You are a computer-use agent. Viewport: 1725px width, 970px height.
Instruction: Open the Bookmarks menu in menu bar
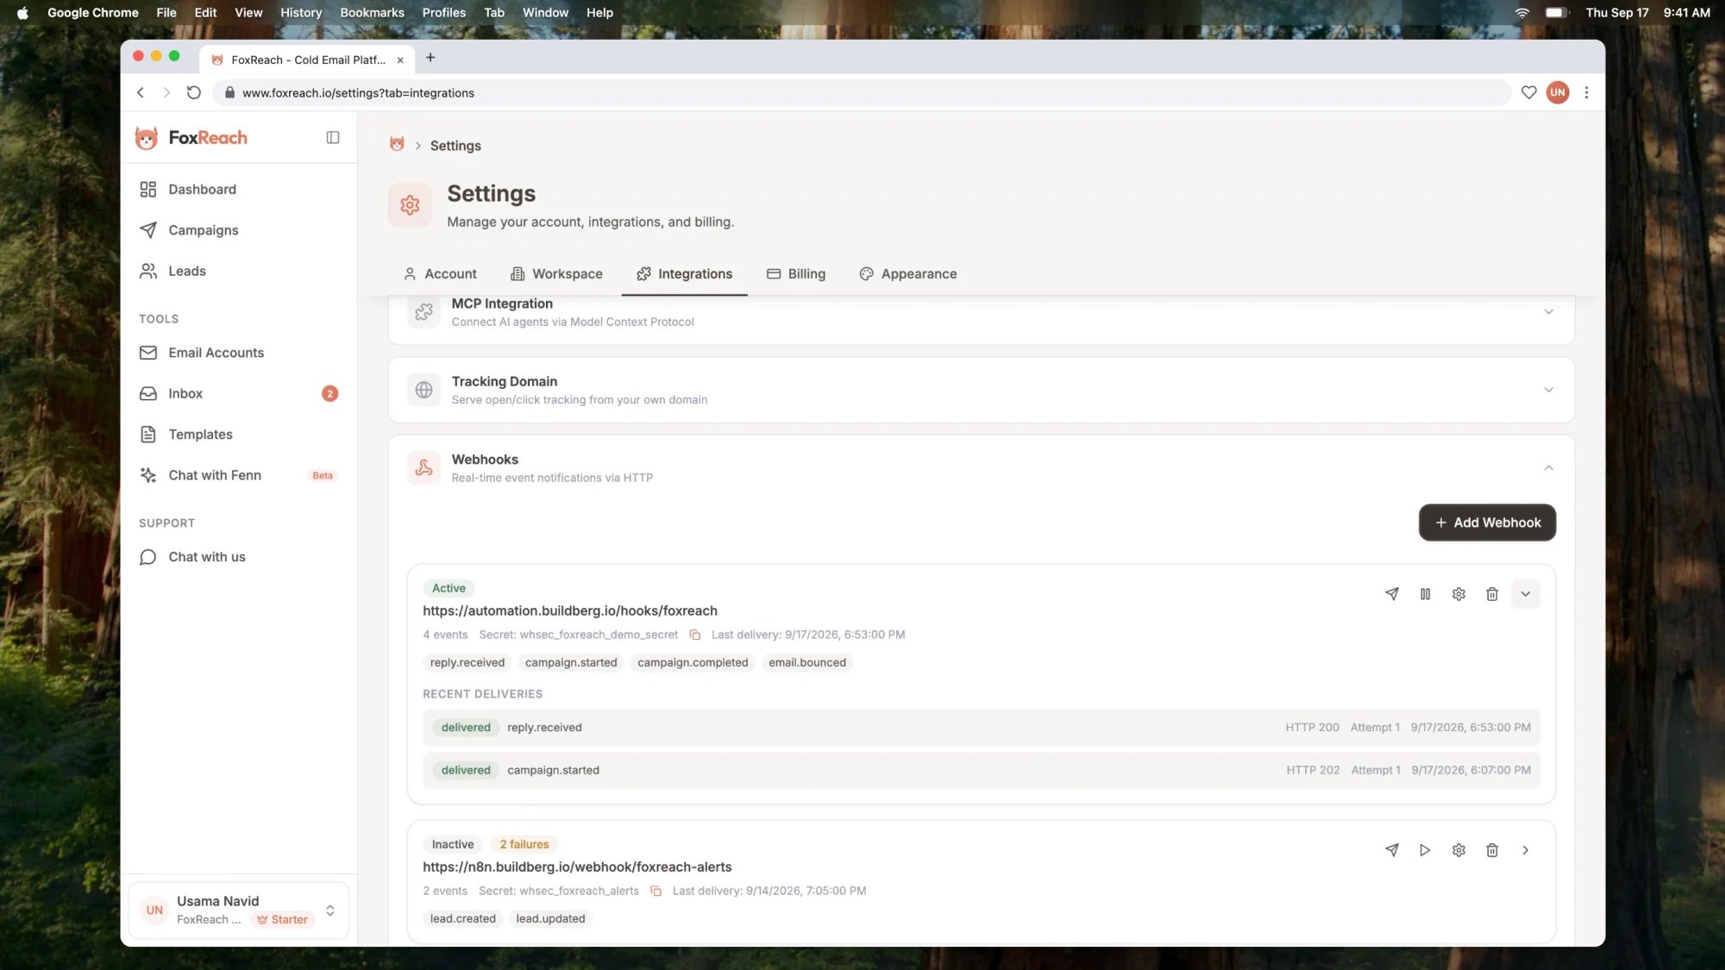(x=372, y=12)
